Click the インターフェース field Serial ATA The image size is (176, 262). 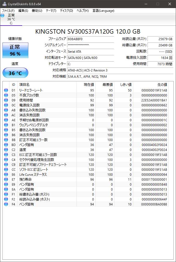pyautogui.click(x=91, y=51)
